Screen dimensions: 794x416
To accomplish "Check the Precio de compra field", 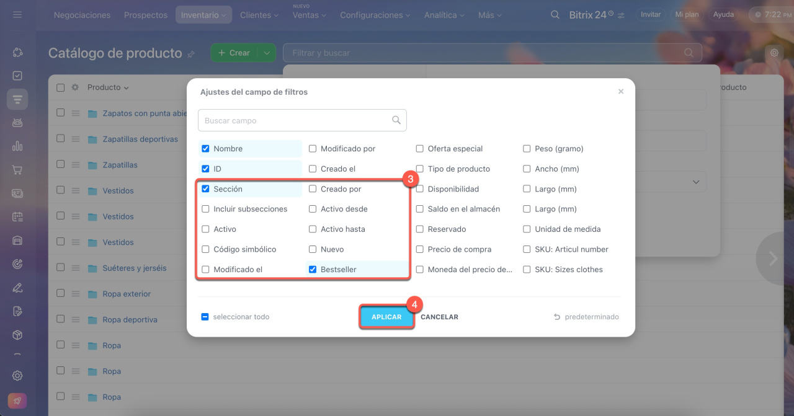I will point(420,249).
